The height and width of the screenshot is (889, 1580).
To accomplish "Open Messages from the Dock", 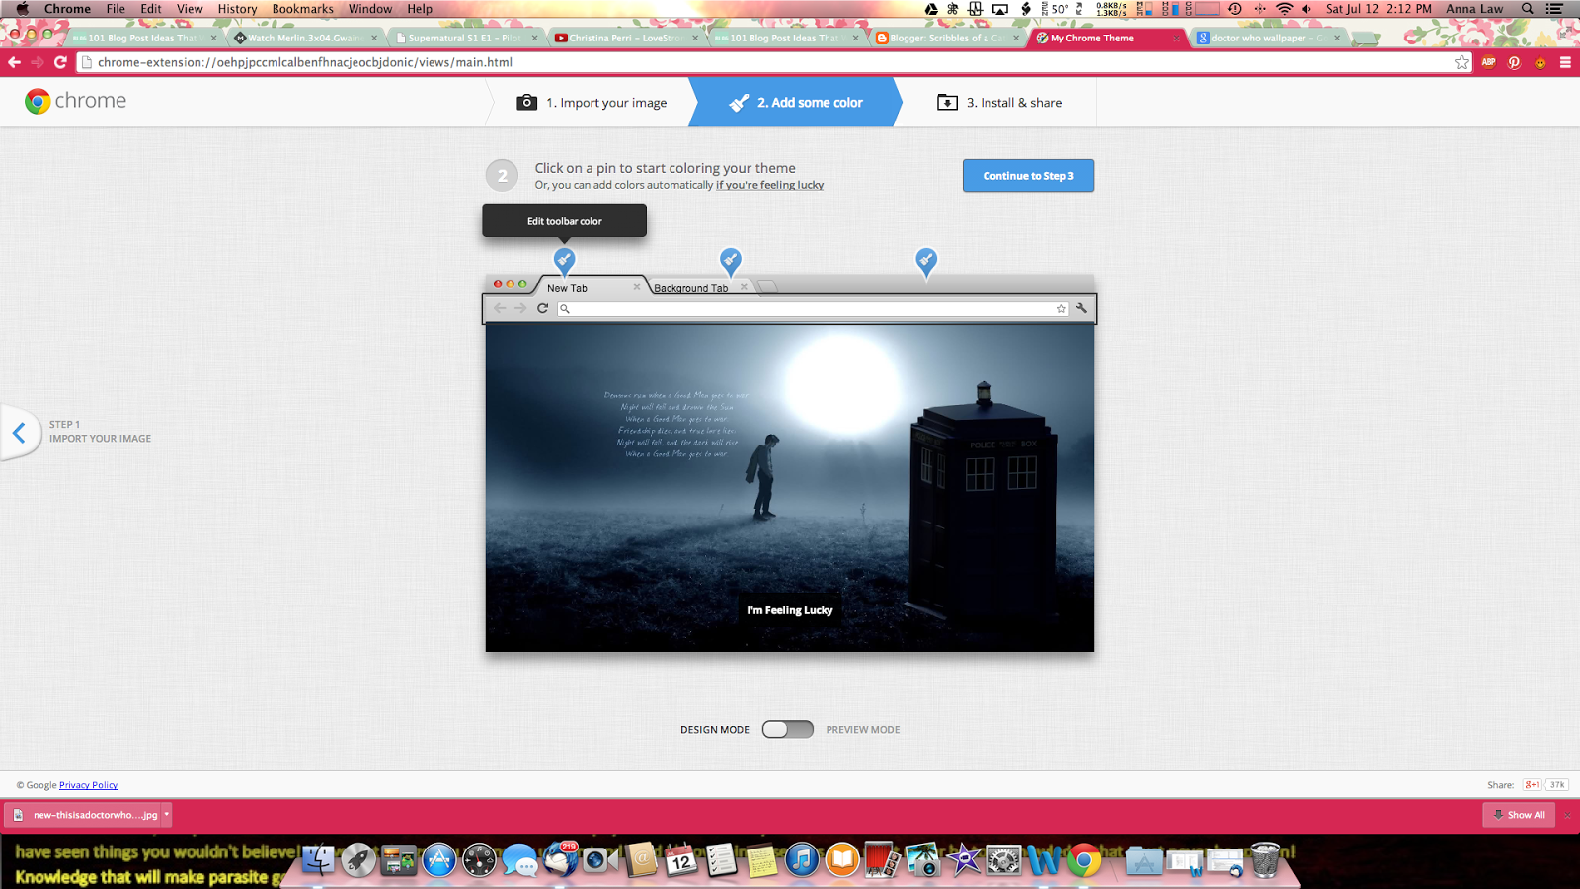I will 519,860.
